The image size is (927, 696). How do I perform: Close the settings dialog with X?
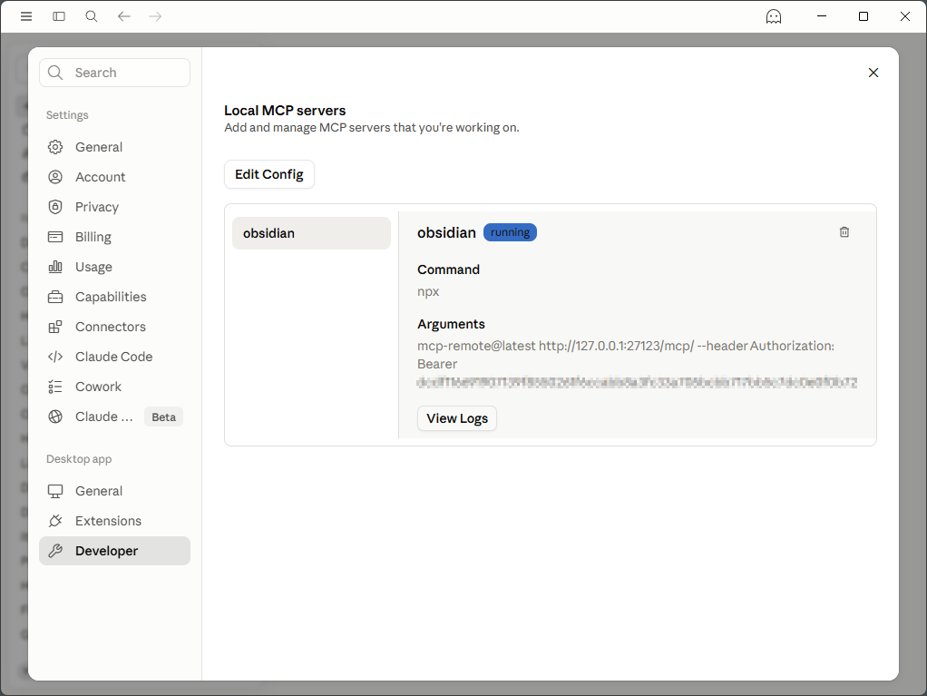tap(873, 73)
